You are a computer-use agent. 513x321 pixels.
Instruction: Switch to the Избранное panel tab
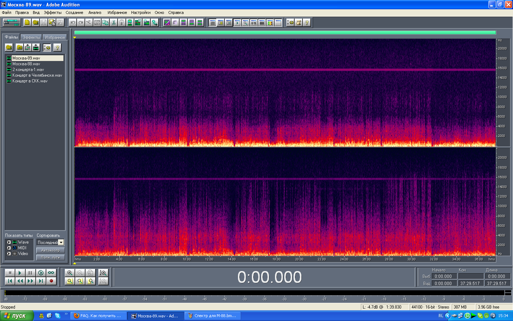[55, 37]
